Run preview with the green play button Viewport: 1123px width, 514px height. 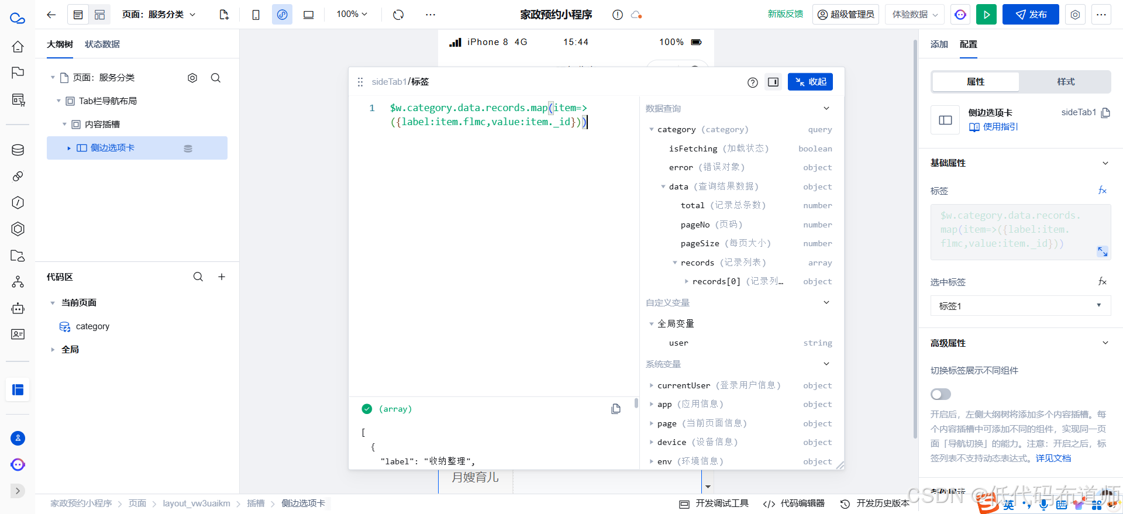(986, 15)
